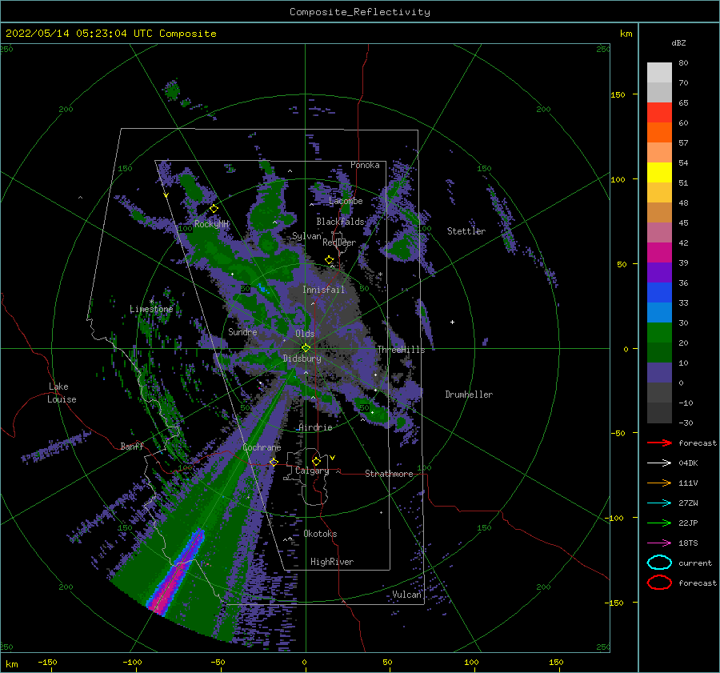720x673 pixels.
Task: Click the pink swatch between 45 and 42
Action: (659, 233)
